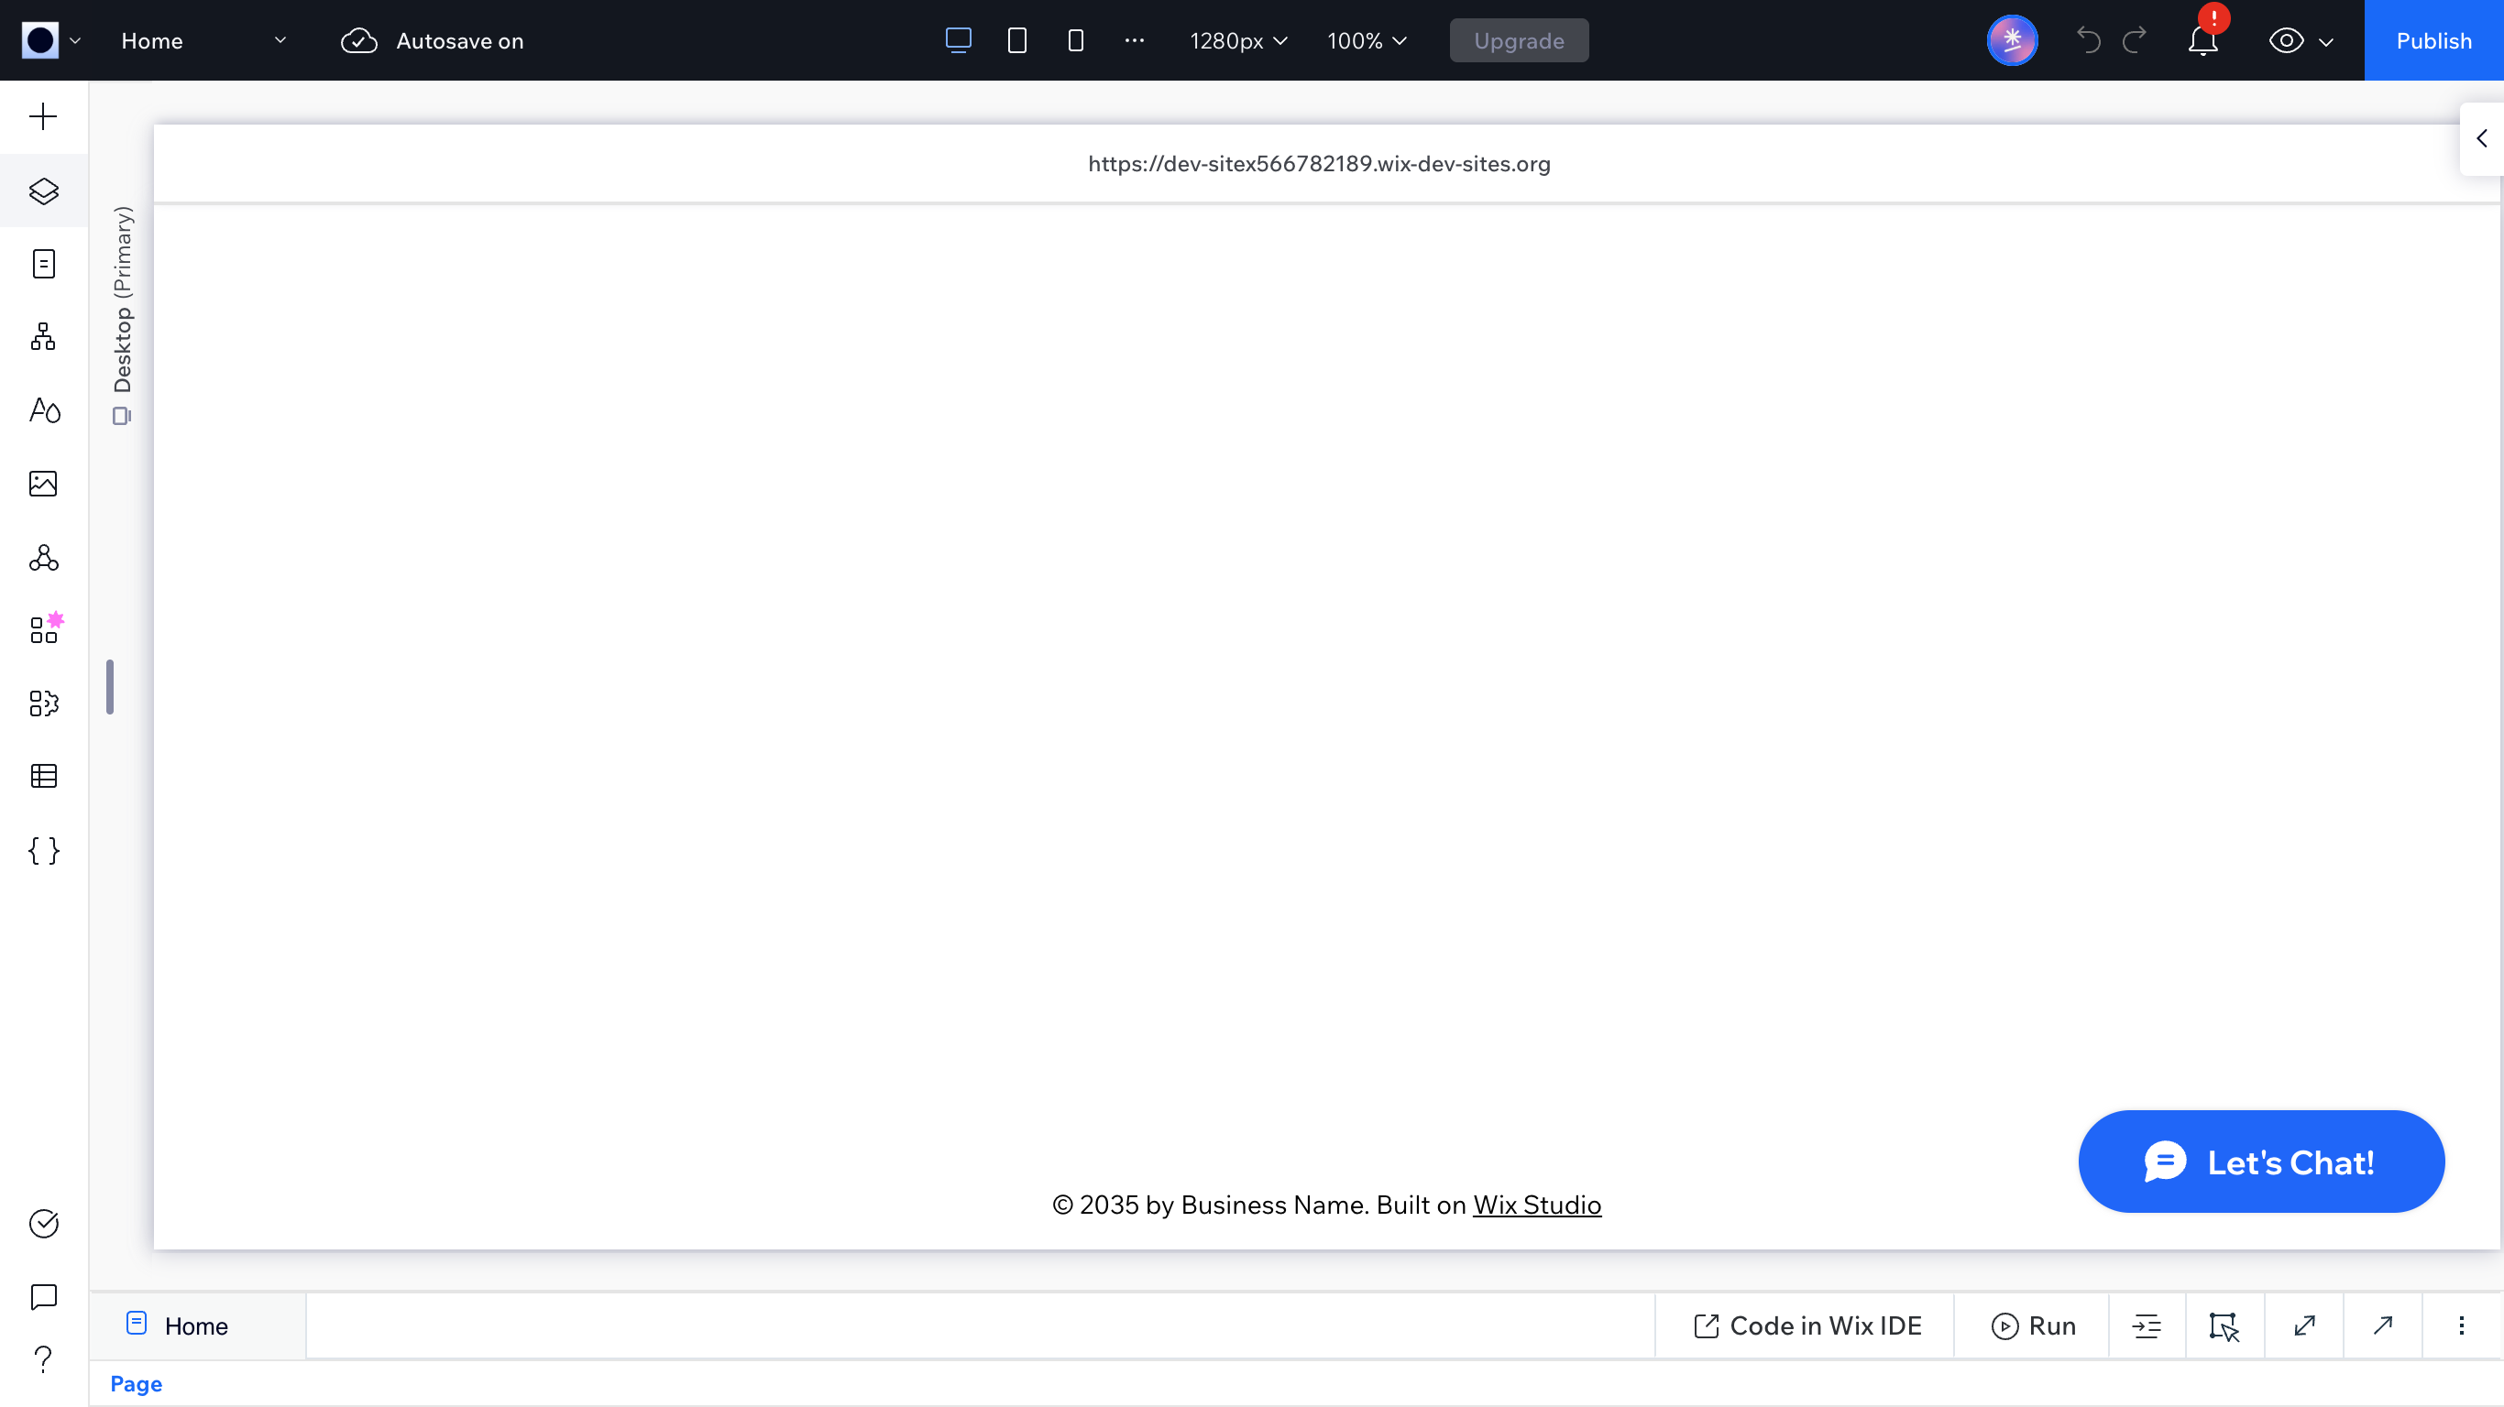Toggle the preview eye icon

pos(2285,41)
